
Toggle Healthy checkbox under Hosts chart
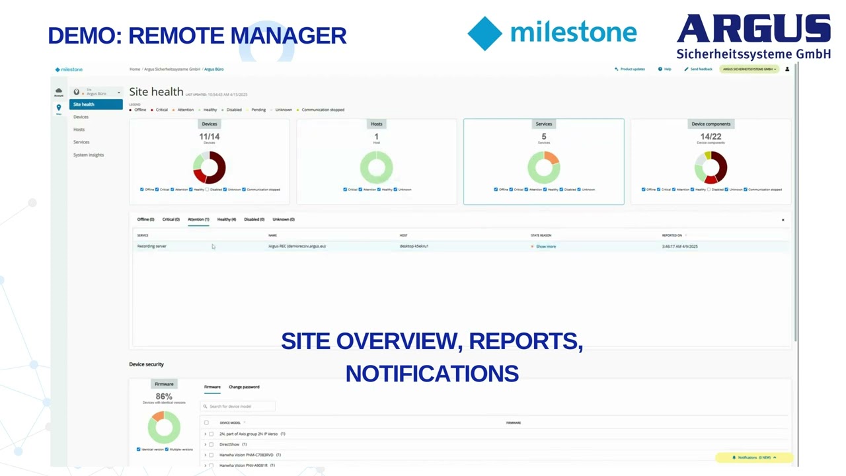coord(379,190)
